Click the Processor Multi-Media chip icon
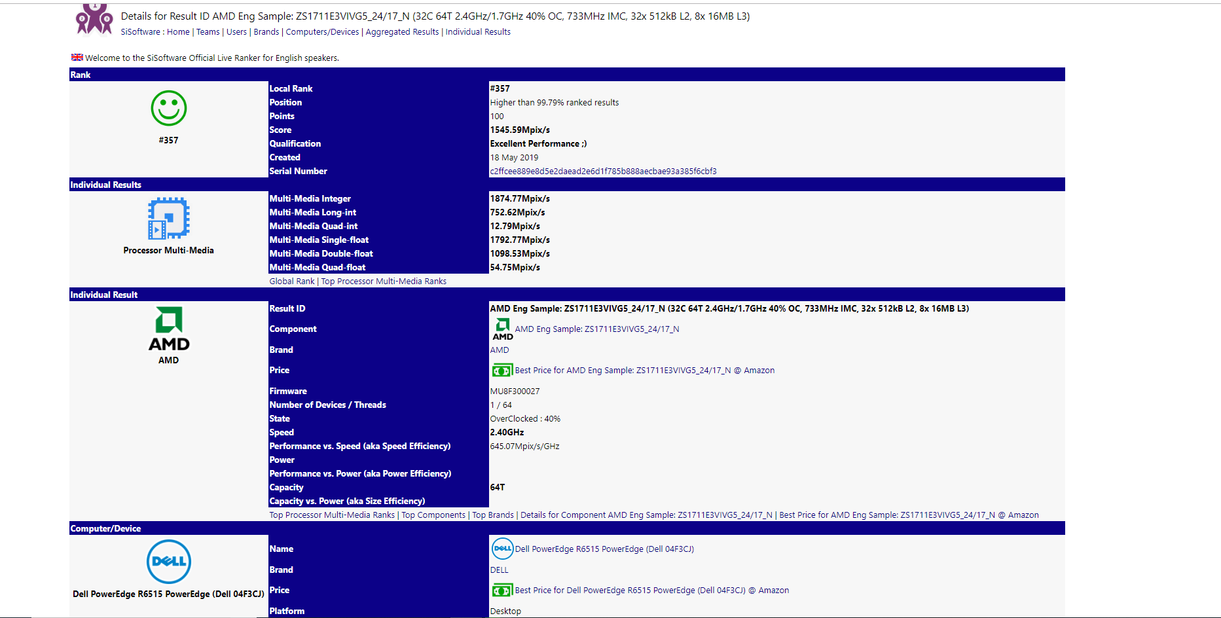This screenshot has width=1221, height=618. 169,219
